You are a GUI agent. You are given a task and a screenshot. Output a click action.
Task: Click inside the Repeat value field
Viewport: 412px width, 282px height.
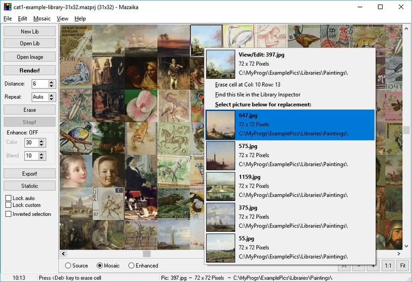click(x=40, y=97)
